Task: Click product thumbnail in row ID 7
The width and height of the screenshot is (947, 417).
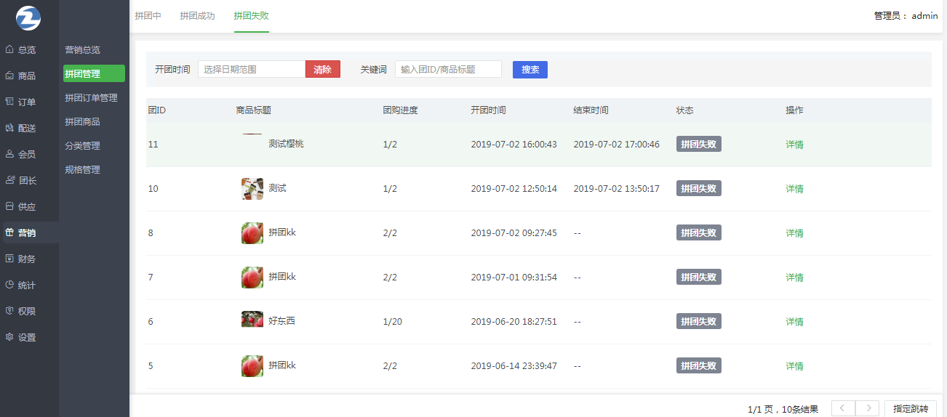Action: (252, 278)
